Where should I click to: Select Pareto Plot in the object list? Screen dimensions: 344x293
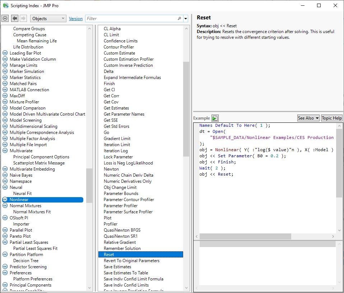(x=20, y=236)
